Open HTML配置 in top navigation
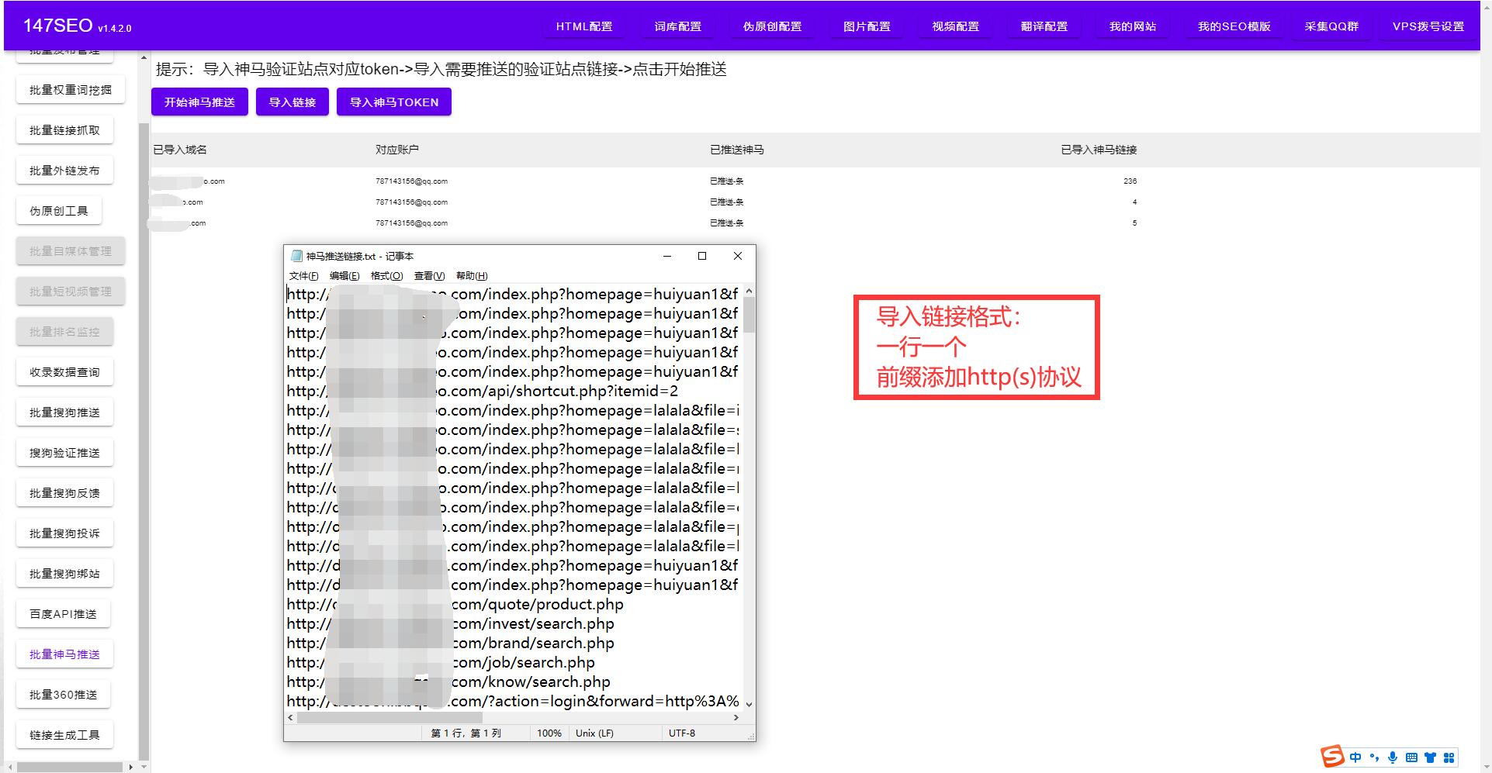 point(584,26)
